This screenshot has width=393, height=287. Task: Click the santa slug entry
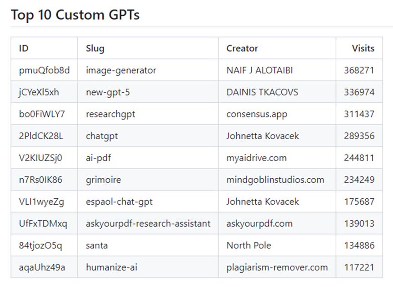[97, 245]
